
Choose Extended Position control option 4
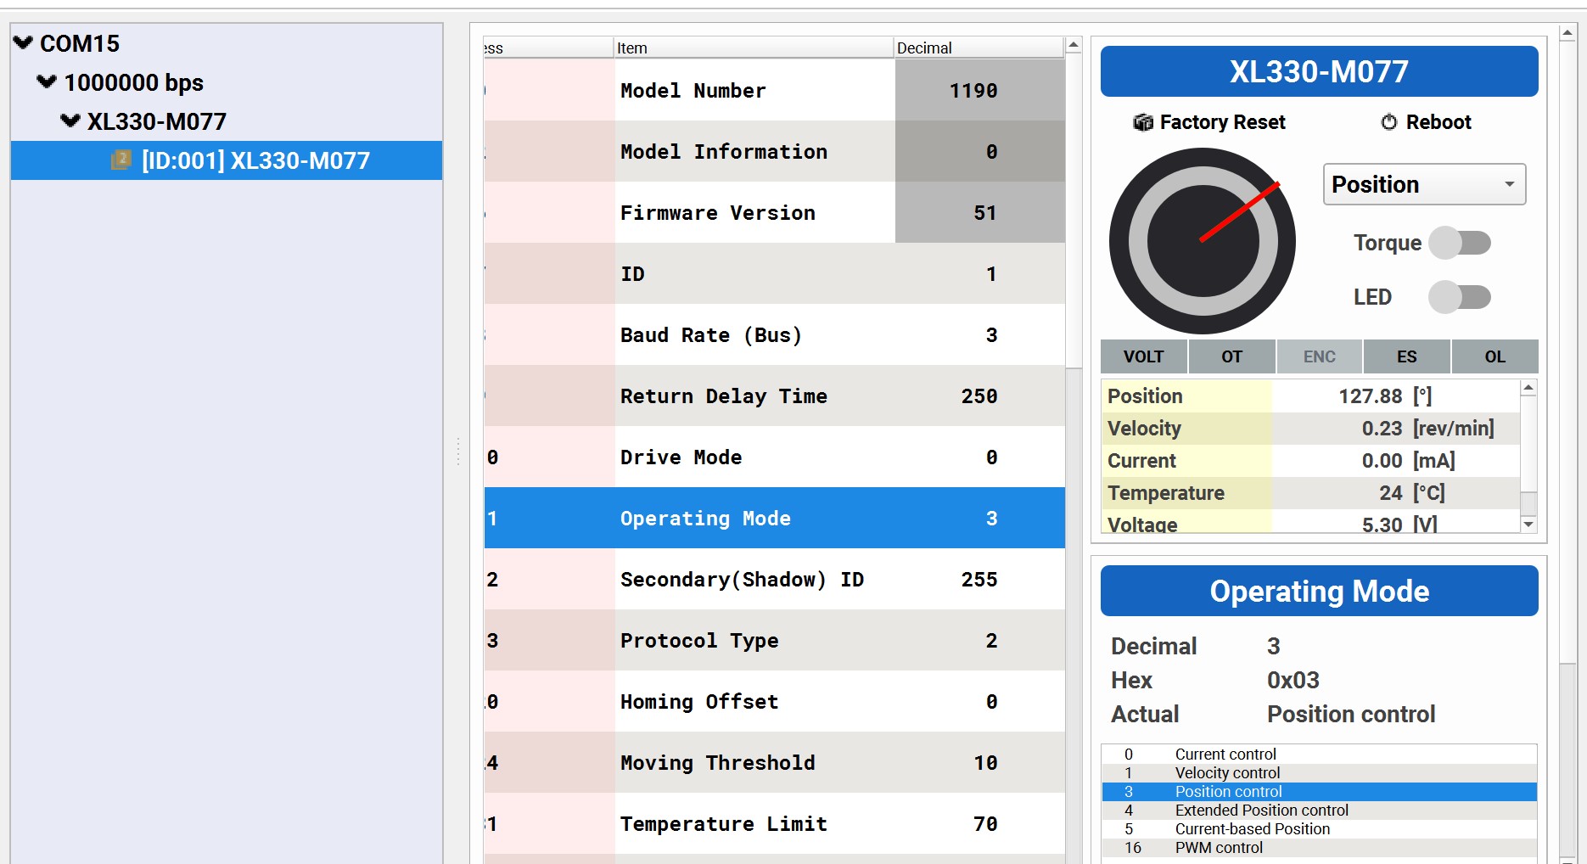coord(1319,811)
